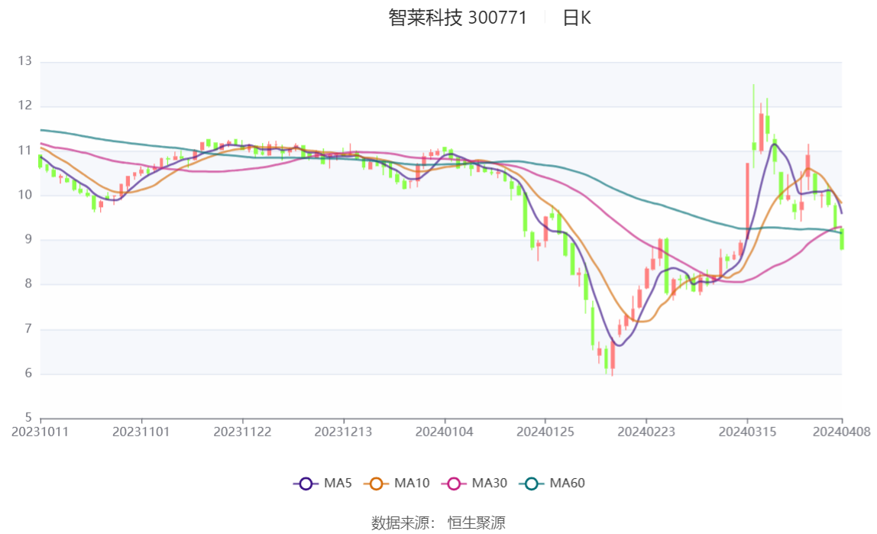Click the 智莱科技 300771 chart title

[x=458, y=18]
